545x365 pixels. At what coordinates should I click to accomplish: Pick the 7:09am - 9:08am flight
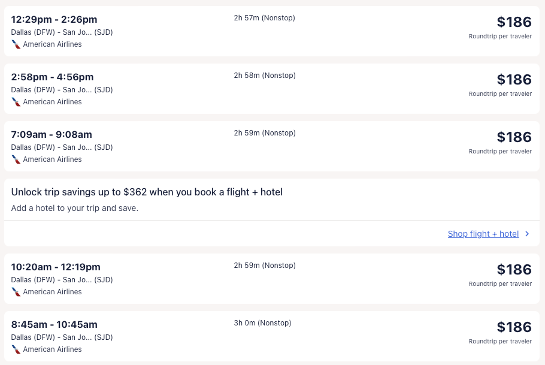(x=52, y=135)
